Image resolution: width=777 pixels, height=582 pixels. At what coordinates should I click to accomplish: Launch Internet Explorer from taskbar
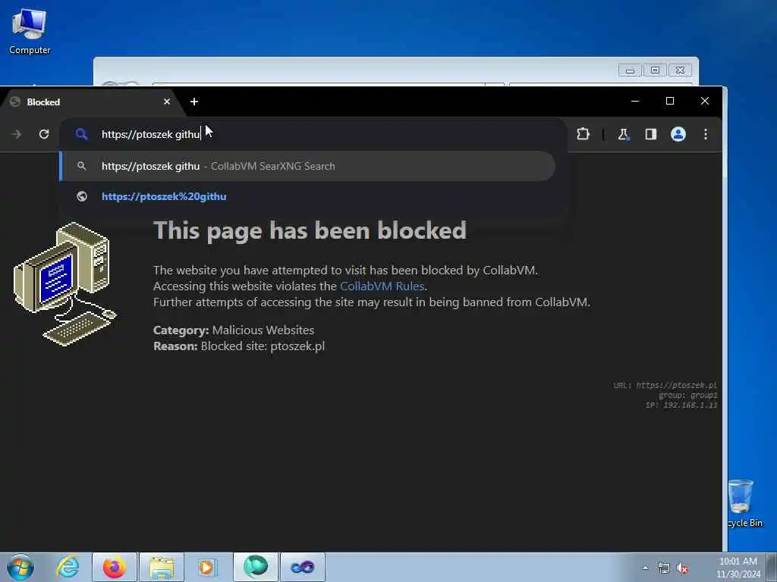[x=68, y=567]
